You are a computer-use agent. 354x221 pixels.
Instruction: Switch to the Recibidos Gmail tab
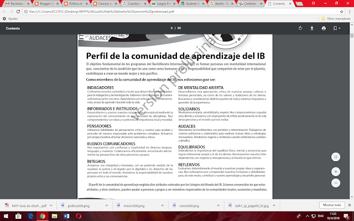(17, 4)
